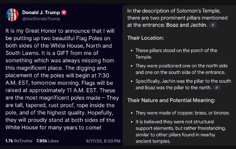
Task: Click the Solomon's Temple intro paragraph
Action: click(177, 18)
